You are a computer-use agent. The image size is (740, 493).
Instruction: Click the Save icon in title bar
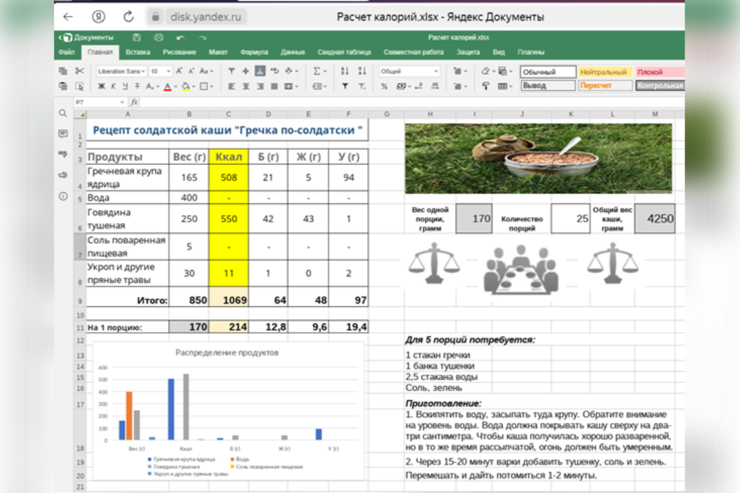pyautogui.click(x=137, y=38)
